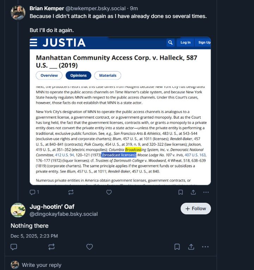Viewport: 254px width, 270px height.
Task: Follow Jug-hootin' Oaf
Action: (x=196, y=208)
